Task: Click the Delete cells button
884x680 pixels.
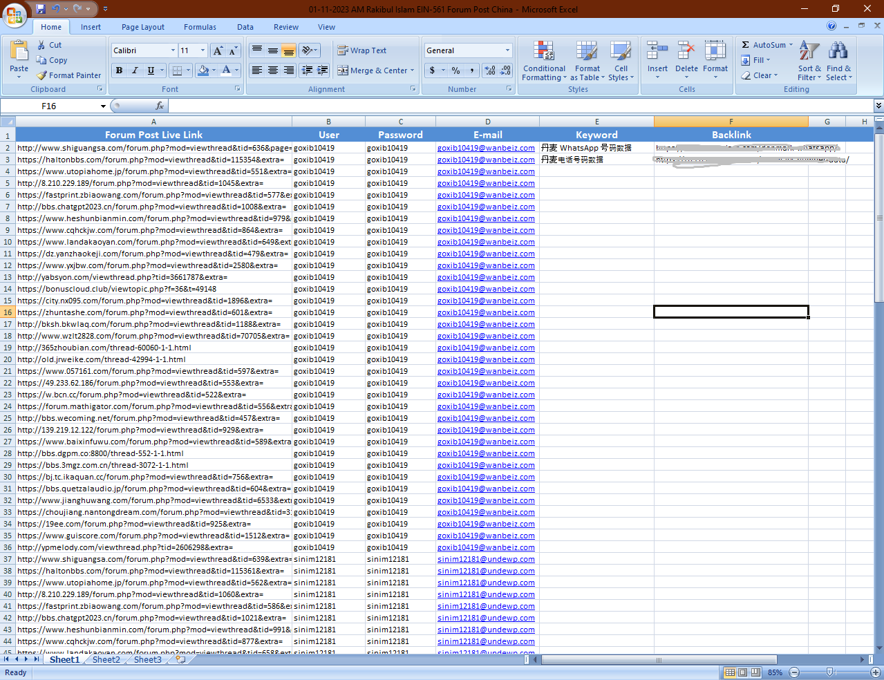Action: click(x=686, y=59)
